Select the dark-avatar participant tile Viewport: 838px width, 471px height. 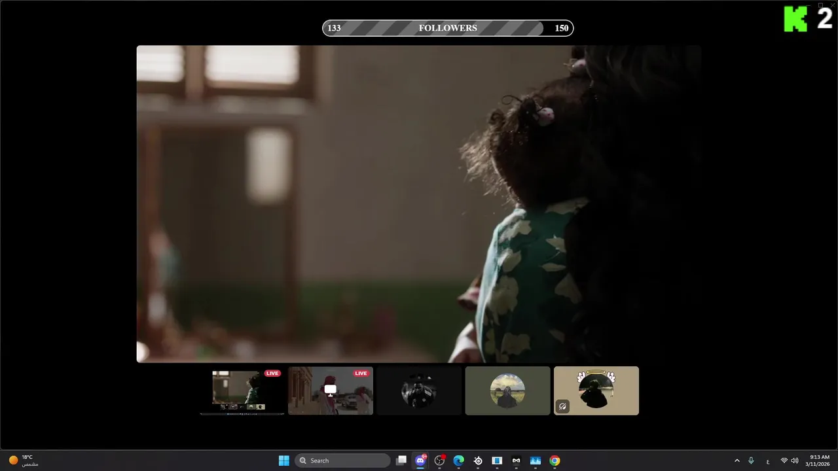tap(419, 391)
